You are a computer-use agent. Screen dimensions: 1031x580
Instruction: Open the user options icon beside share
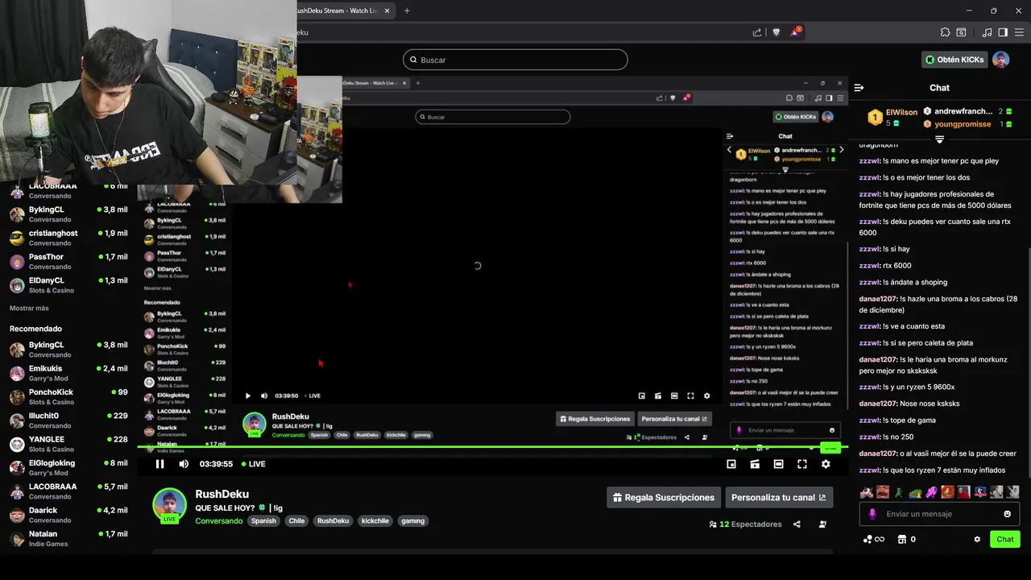point(822,524)
